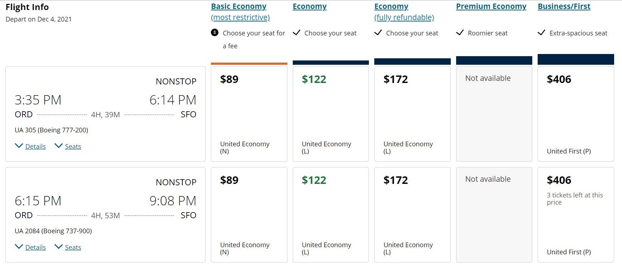Image resolution: width=622 pixels, height=264 pixels.
Task: Click the orange bar above the Basic Economy column
Action: (249, 64)
